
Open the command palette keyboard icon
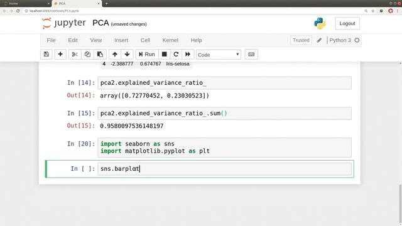(251, 55)
